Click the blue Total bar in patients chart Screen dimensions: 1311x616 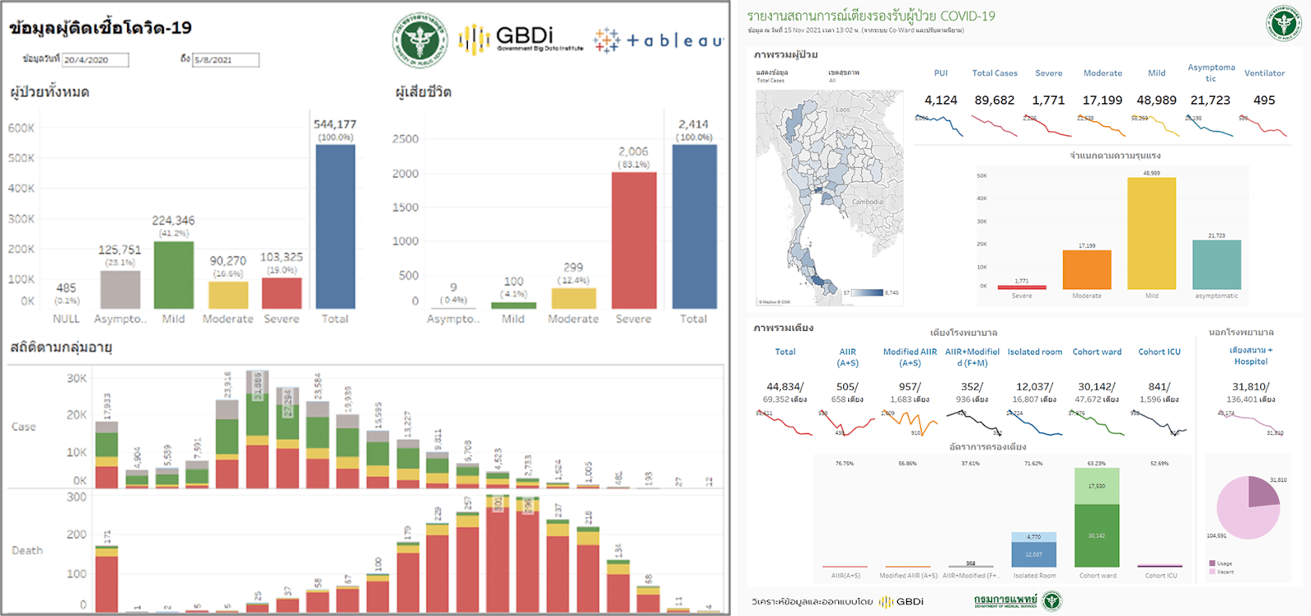335,226
